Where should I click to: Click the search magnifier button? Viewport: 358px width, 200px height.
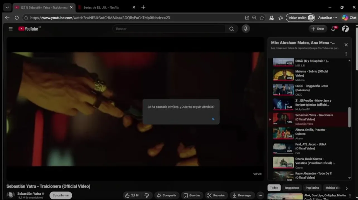(231, 29)
